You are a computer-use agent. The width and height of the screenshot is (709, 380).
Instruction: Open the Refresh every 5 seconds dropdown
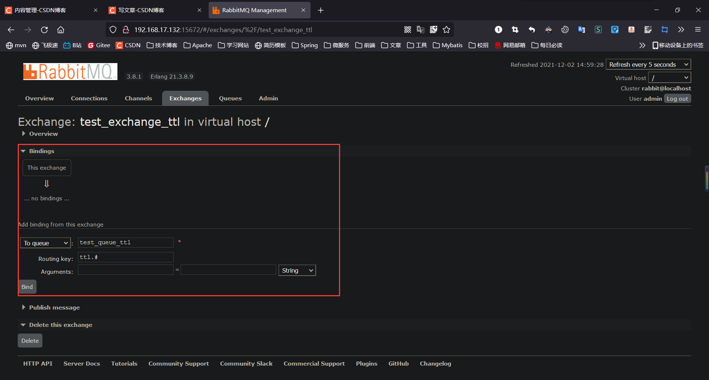[648, 65]
